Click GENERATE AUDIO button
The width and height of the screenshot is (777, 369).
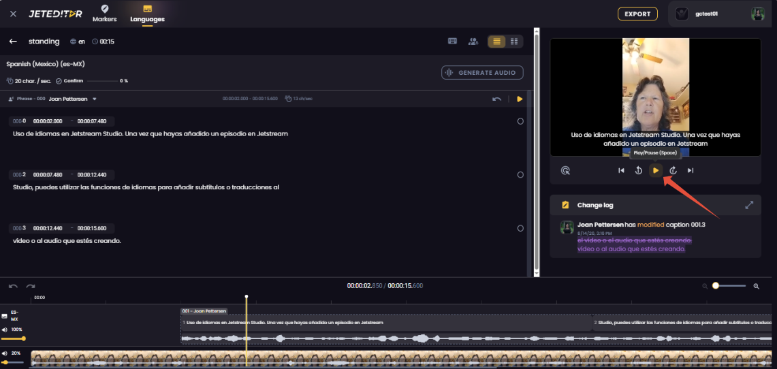(x=482, y=73)
